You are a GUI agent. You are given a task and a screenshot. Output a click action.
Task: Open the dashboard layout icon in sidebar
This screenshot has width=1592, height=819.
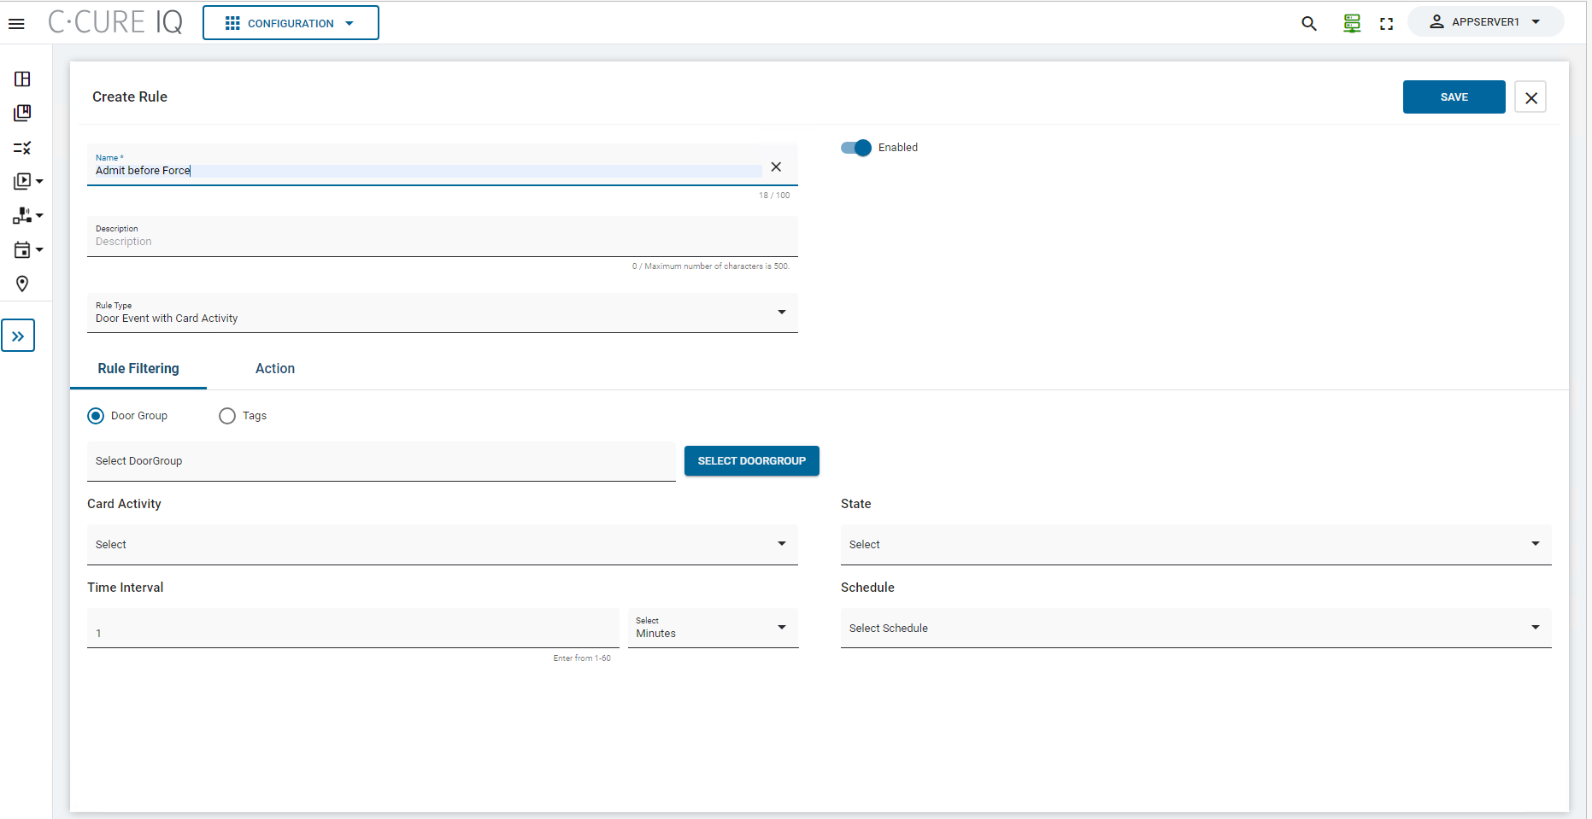pyautogui.click(x=22, y=79)
